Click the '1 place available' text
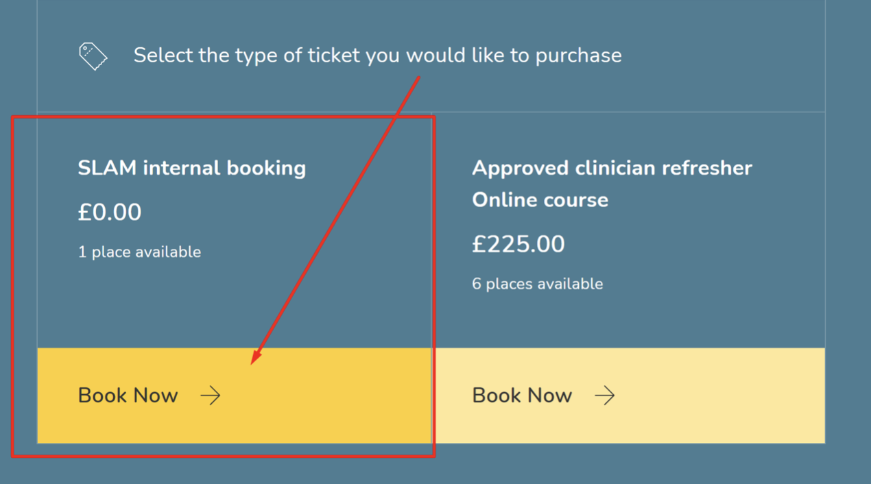871x484 pixels. click(x=139, y=252)
